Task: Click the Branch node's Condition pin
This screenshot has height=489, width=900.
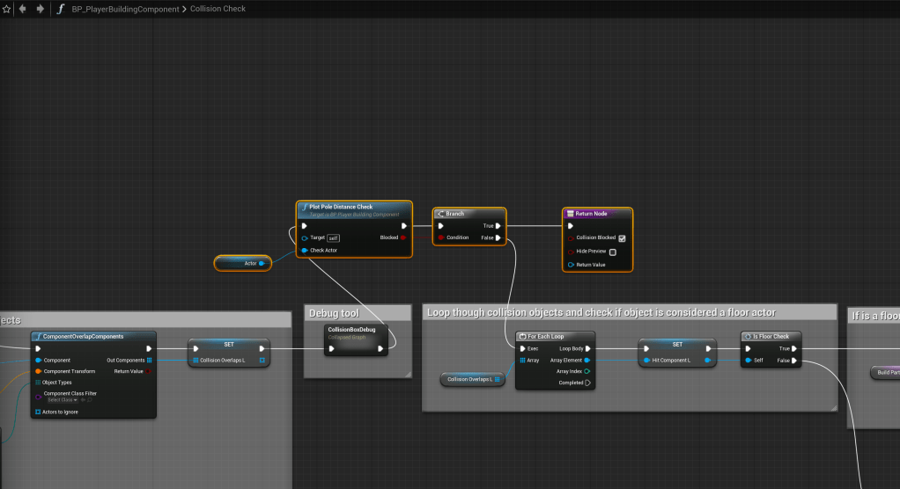Action: coord(441,237)
